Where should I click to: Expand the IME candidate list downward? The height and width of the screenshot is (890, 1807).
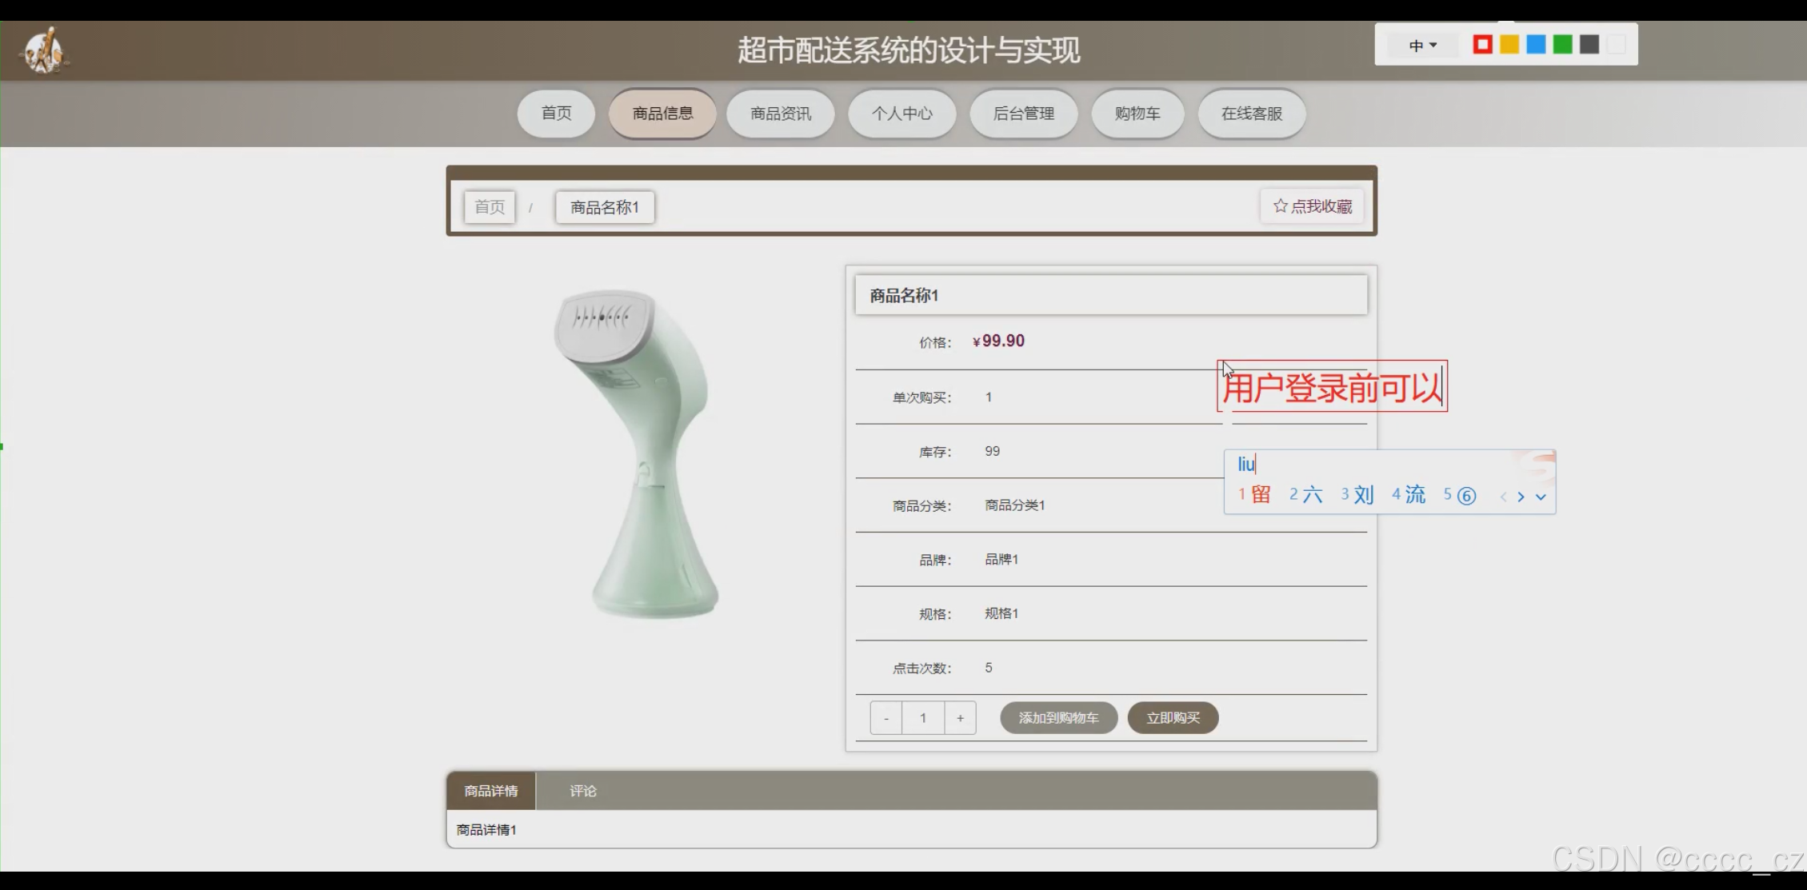(x=1541, y=497)
